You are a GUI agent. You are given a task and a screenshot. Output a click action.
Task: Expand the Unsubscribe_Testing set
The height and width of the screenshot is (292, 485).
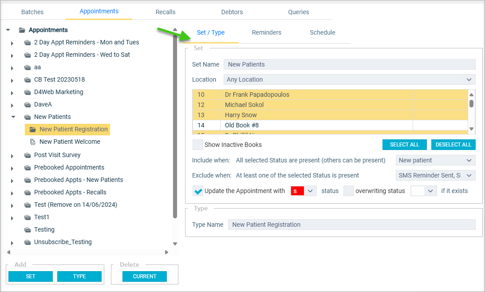point(12,243)
